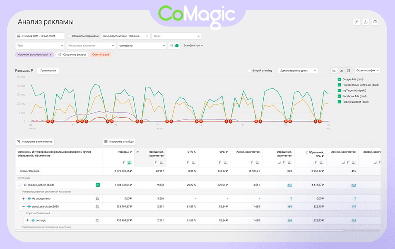Click the last red note marker on chart
The image size is (395, 249).
coord(320,122)
